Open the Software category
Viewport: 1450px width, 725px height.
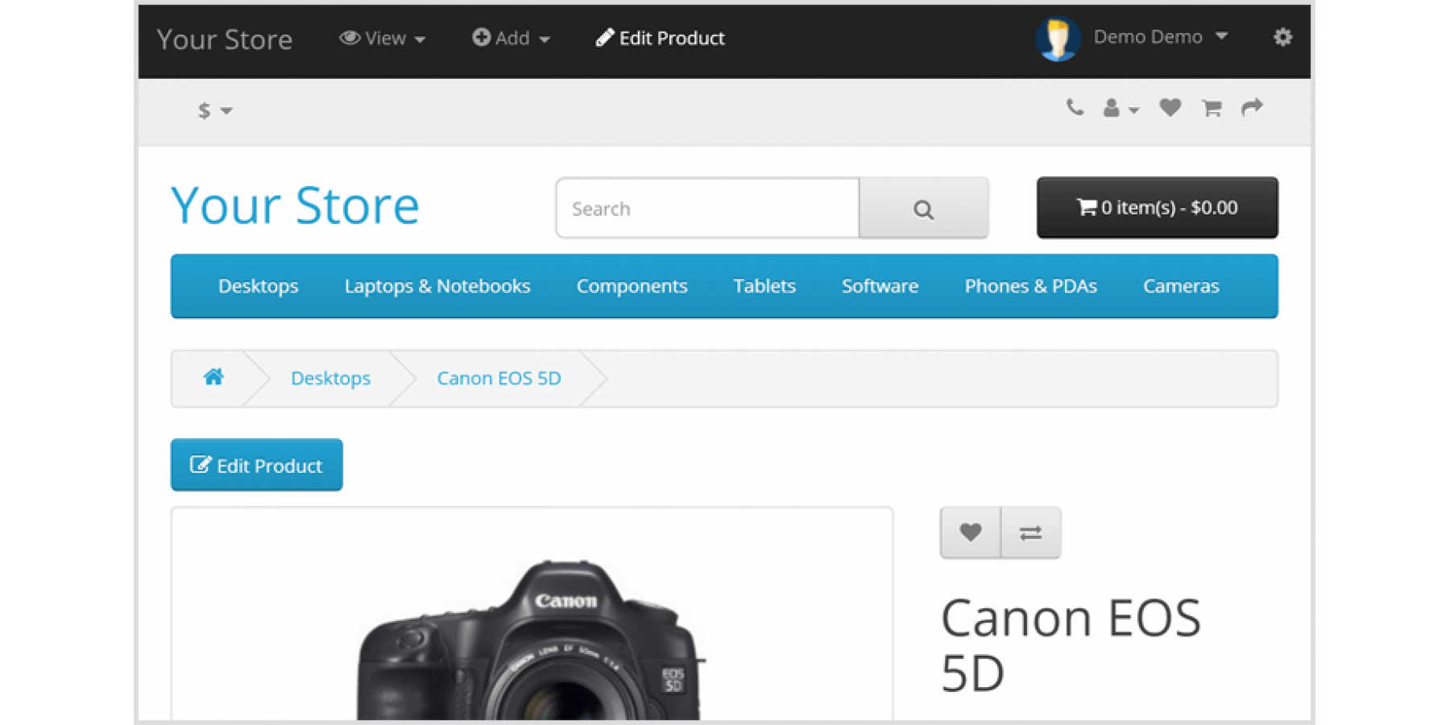[880, 286]
